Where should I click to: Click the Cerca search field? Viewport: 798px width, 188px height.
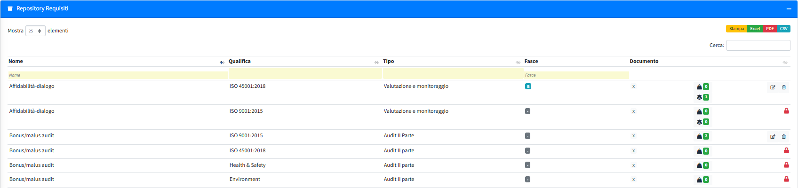point(758,46)
